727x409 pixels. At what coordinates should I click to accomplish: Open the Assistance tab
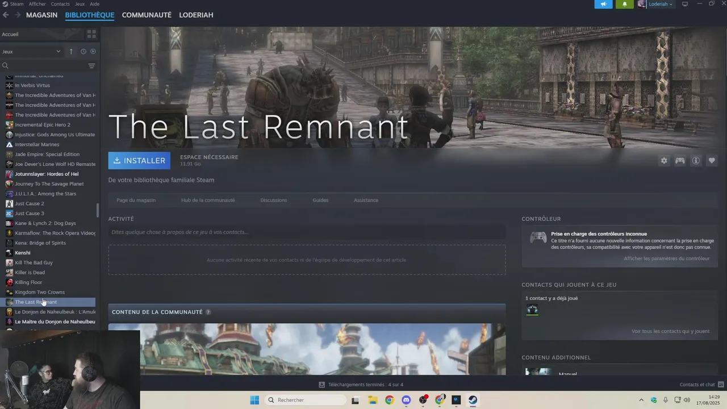(366, 200)
